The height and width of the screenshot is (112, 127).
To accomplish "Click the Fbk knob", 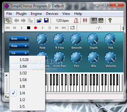I will pyautogui.click(x=110, y=39).
